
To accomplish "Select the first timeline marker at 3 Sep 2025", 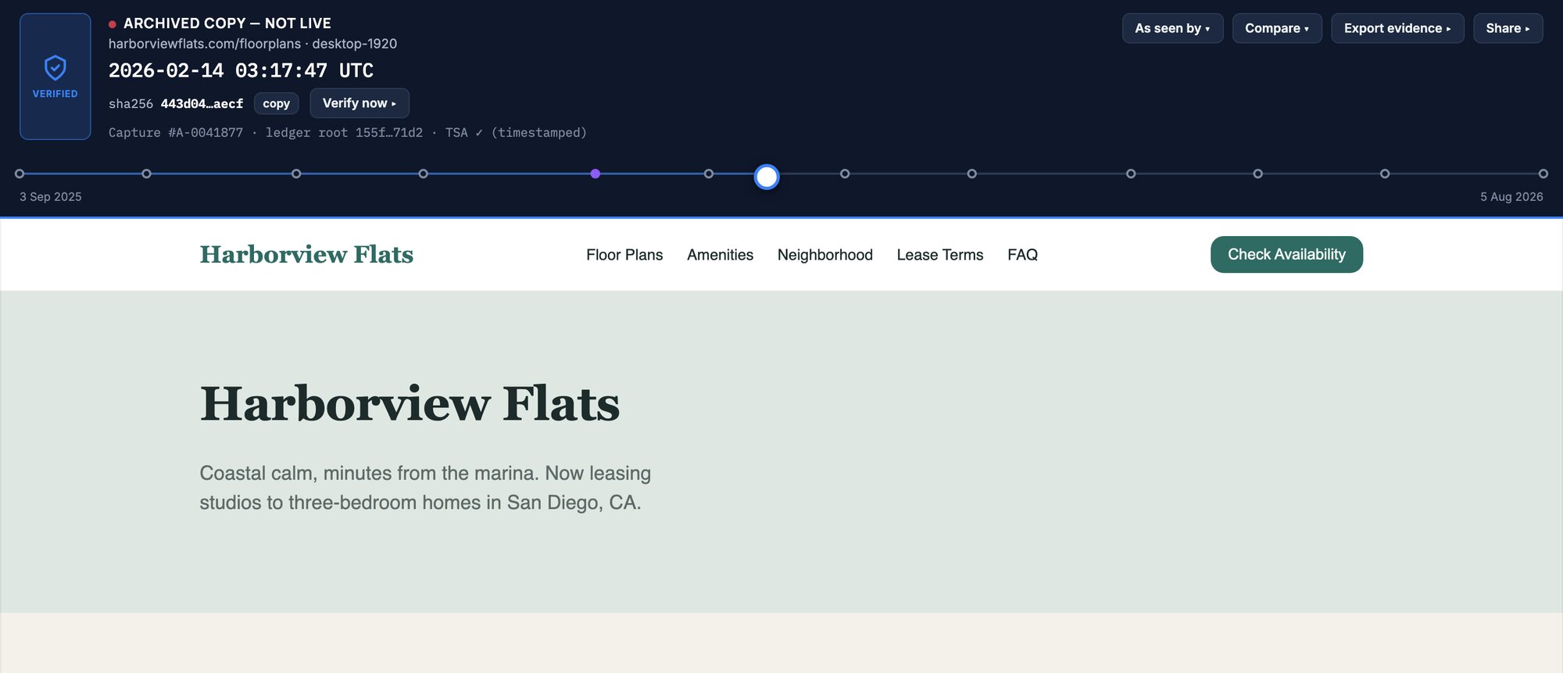I will pyautogui.click(x=20, y=174).
